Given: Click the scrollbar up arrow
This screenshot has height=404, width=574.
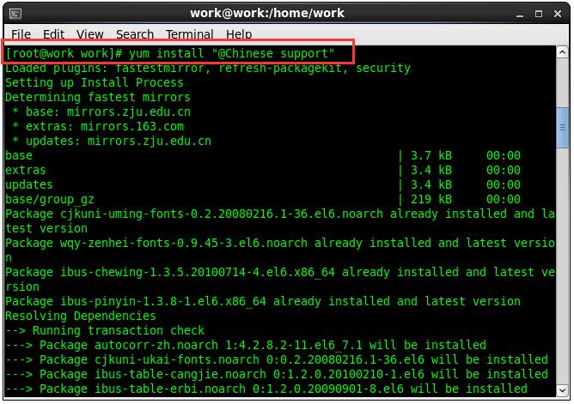Looking at the screenshot, I should (562, 52).
